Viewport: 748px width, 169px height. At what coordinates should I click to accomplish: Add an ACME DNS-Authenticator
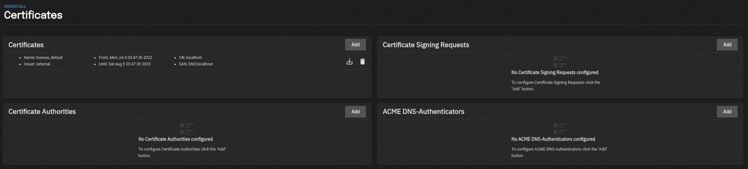point(727,112)
